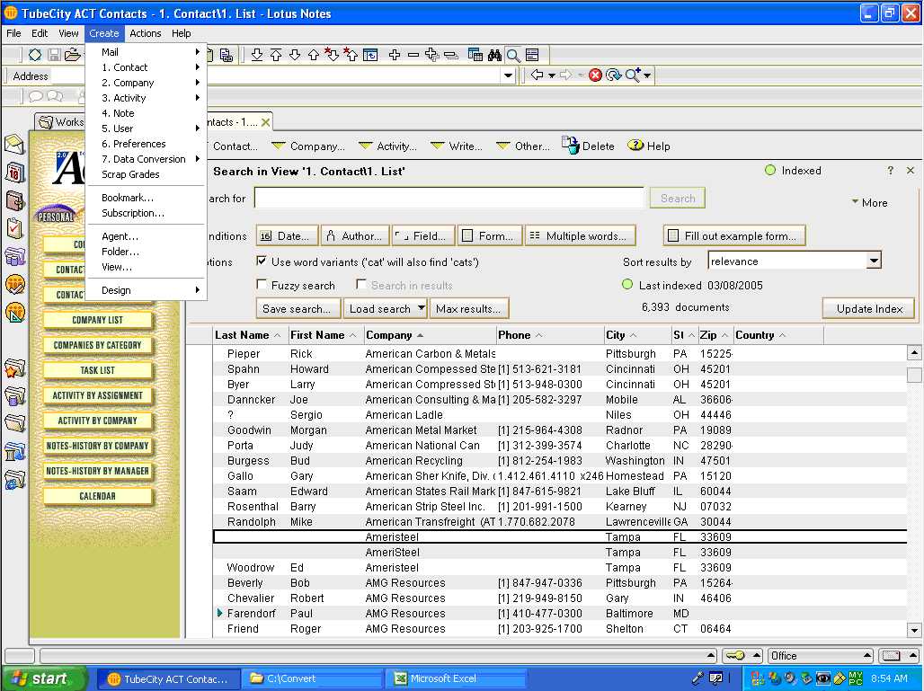Click the question mark on search bar
The height and width of the screenshot is (691, 924).
click(x=891, y=170)
